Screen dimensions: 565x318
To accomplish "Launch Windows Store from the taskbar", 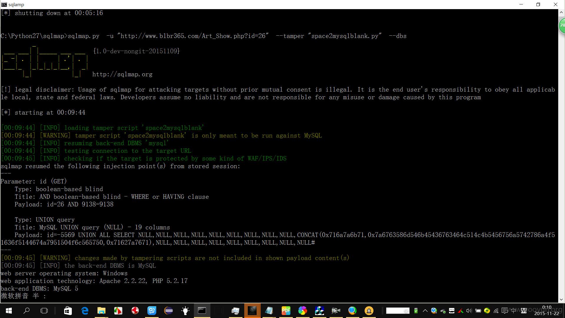I will [x=68, y=311].
